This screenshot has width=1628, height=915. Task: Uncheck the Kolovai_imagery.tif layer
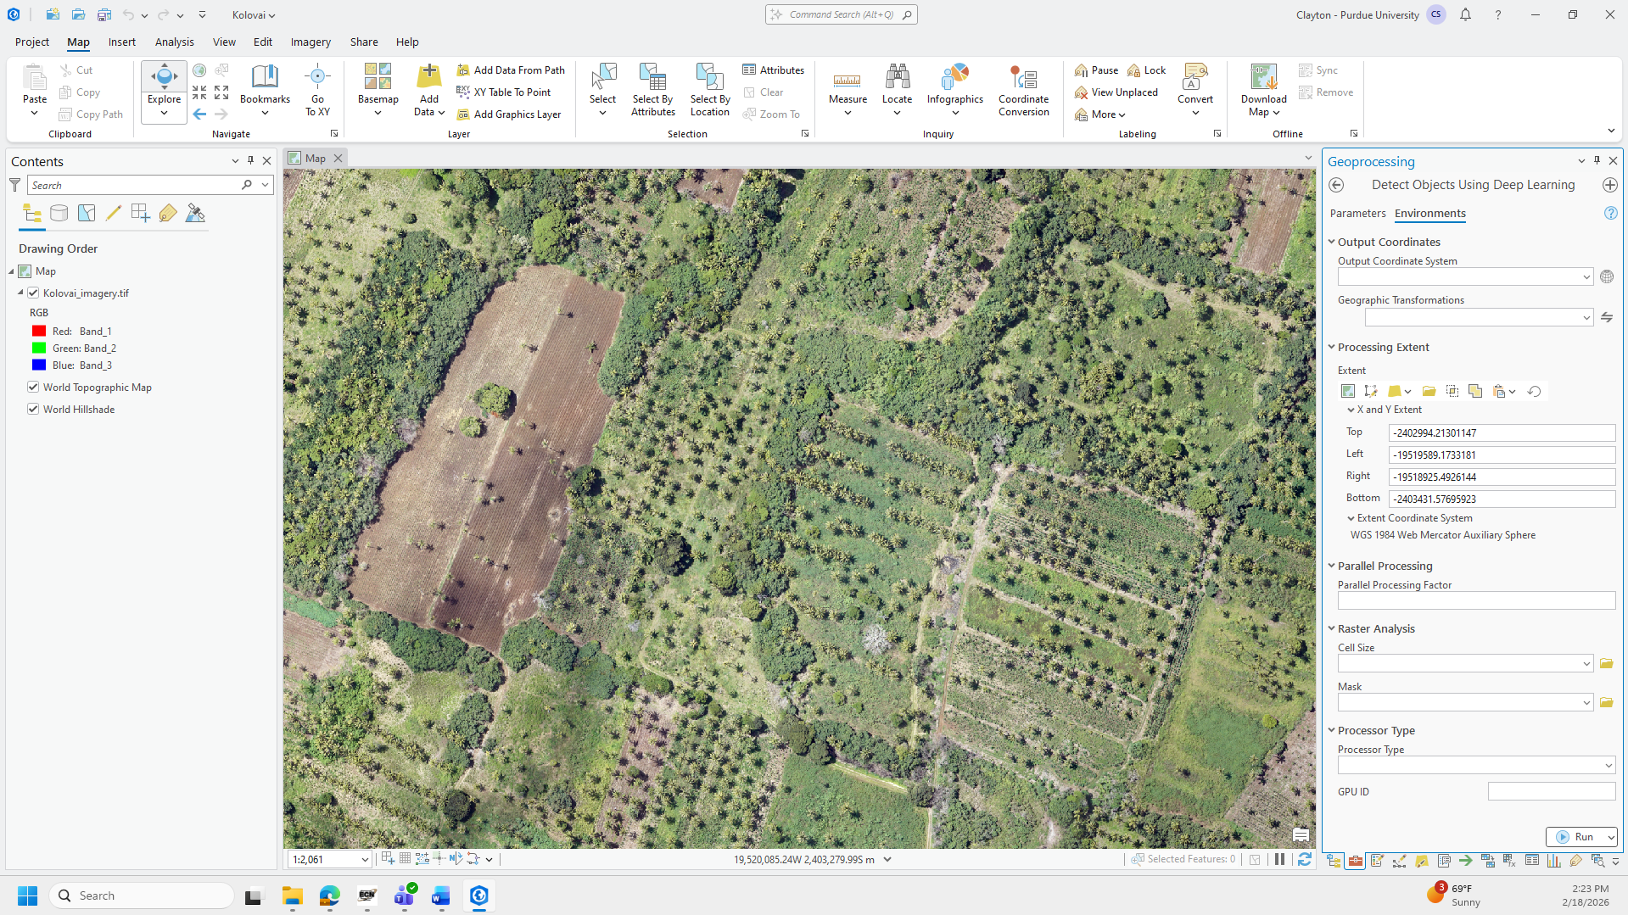[34, 293]
